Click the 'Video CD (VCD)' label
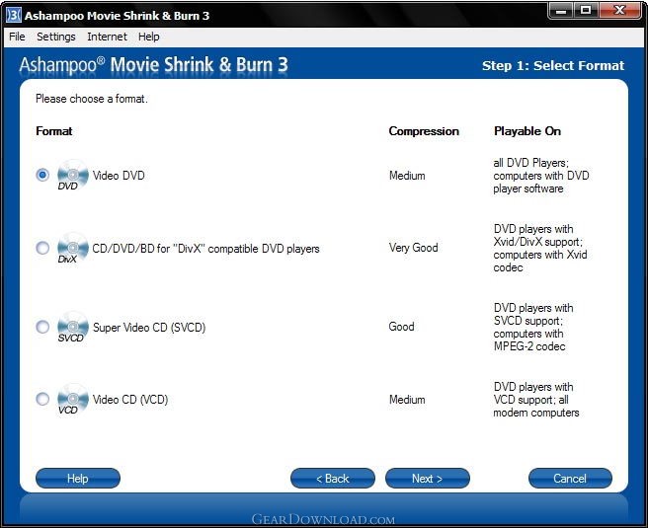This screenshot has width=648, height=528. [x=130, y=400]
